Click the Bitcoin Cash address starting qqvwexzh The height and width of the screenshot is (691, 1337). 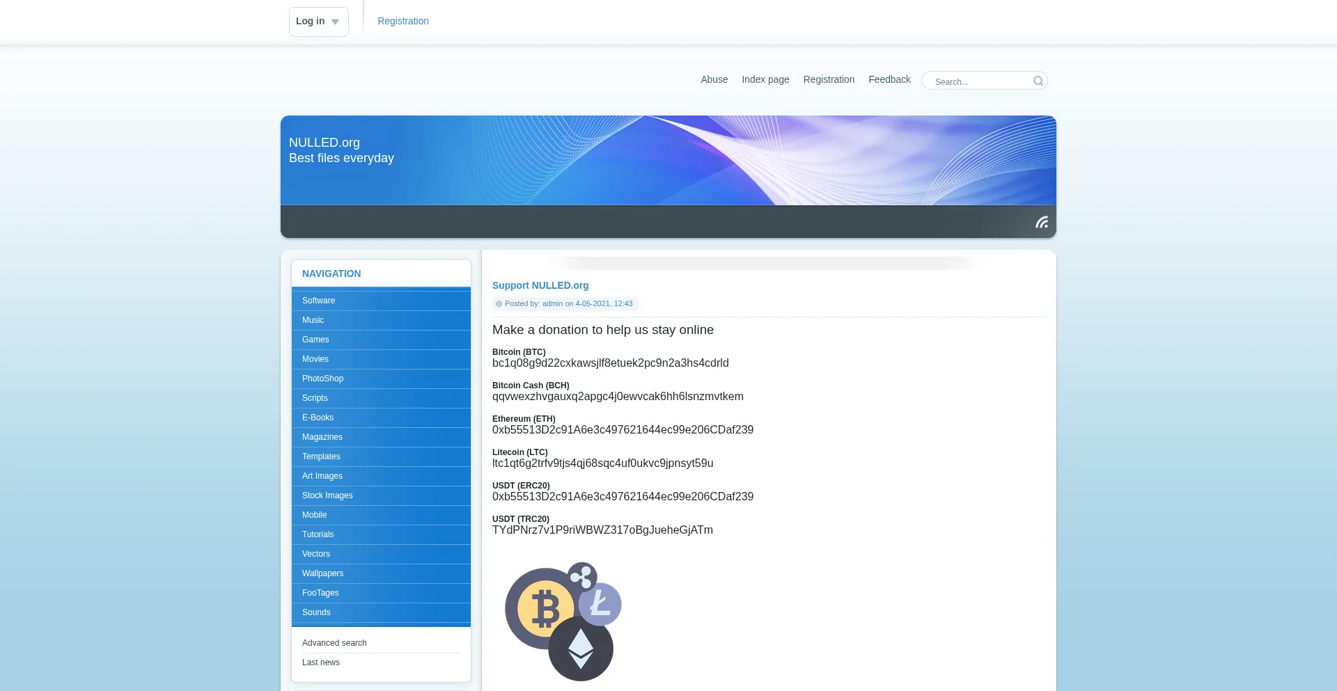618,397
